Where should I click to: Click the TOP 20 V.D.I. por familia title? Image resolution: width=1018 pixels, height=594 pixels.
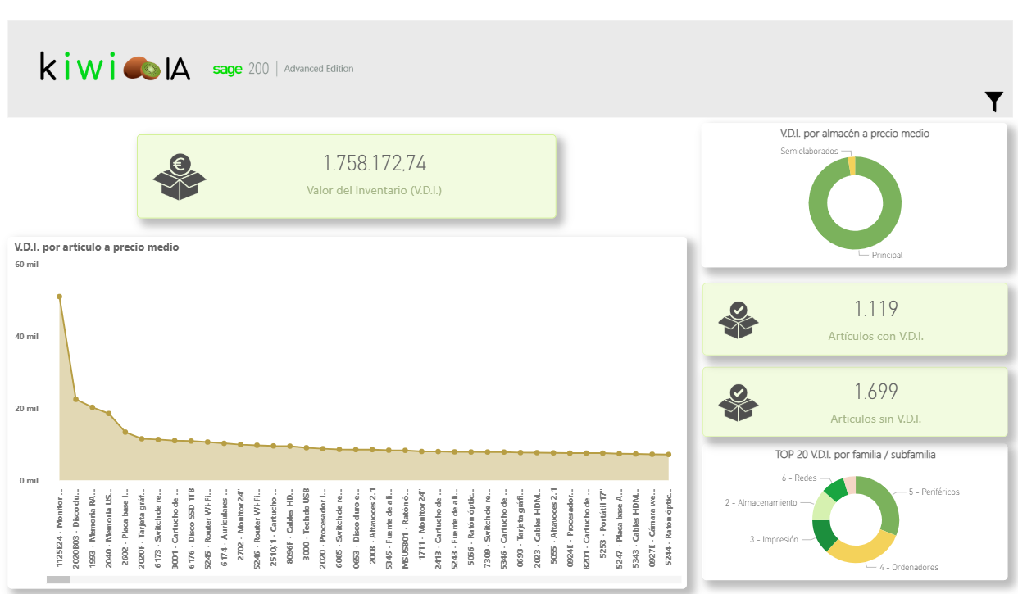pos(855,454)
